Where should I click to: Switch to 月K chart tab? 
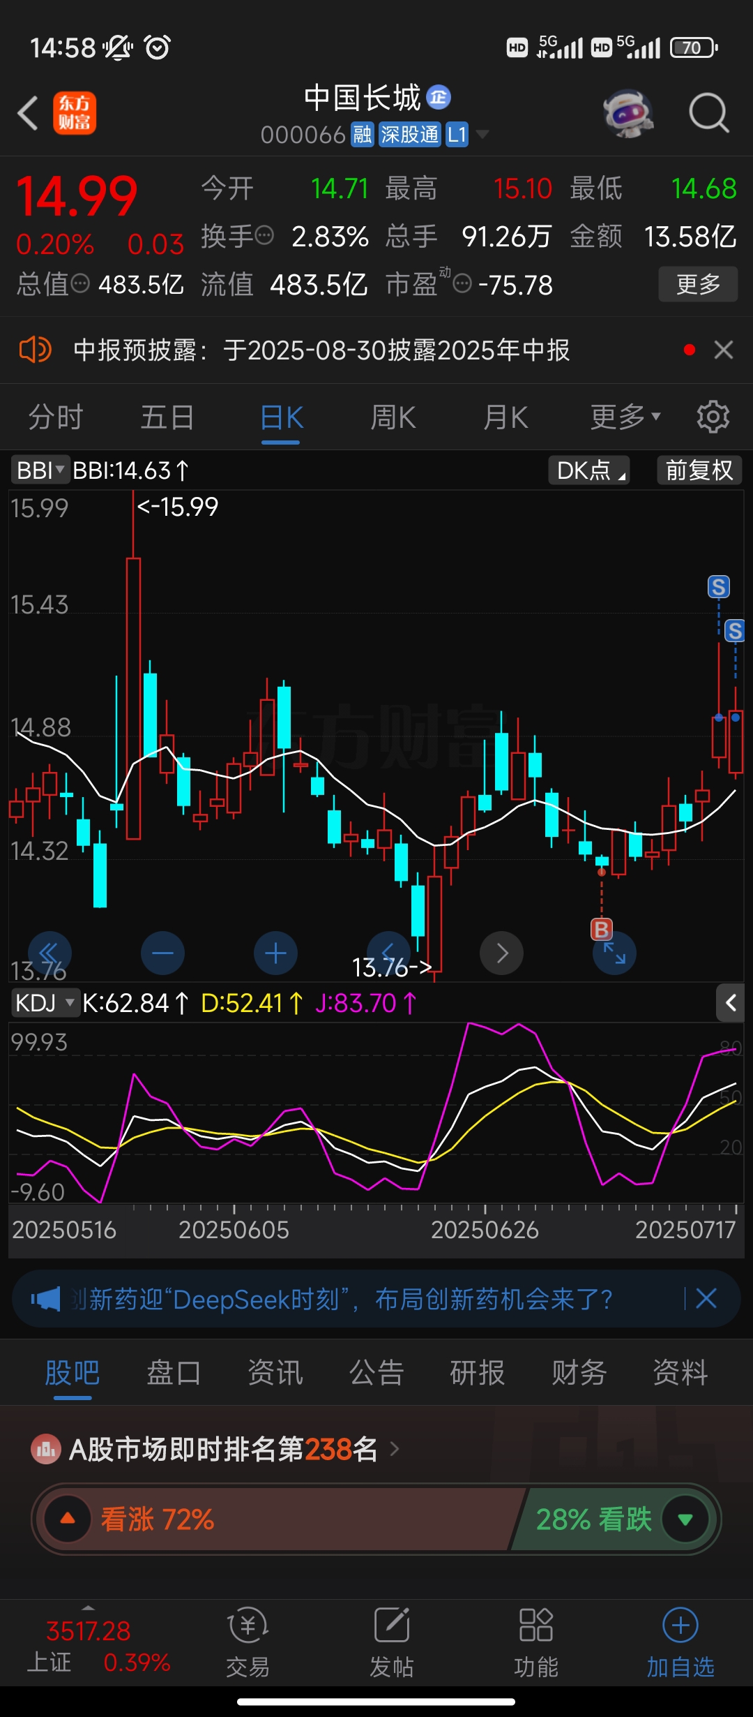(x=505, y=417)
